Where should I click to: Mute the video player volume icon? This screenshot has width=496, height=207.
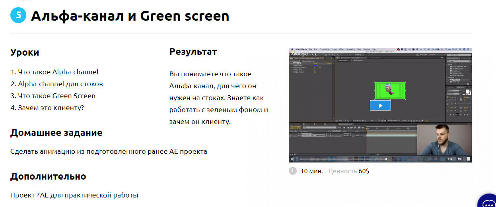click(x=293, y=159)
